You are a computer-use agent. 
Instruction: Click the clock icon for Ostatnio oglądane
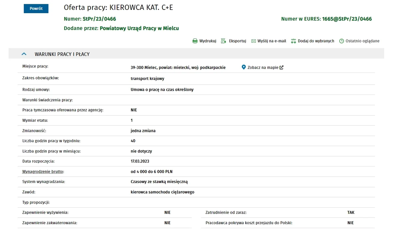click(341, 41)
